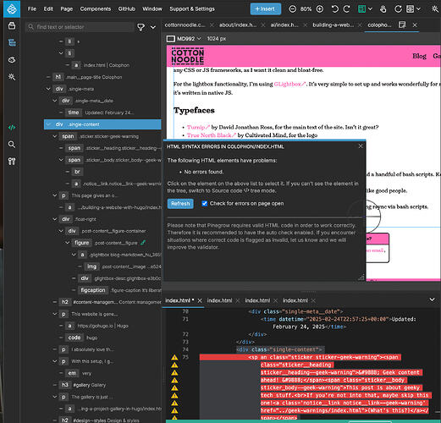The width and height of the screenshot is (441, 423).
Task: Open the panel layout icon in toolbar
Action: pyautogui.click(x=410, y=9)
